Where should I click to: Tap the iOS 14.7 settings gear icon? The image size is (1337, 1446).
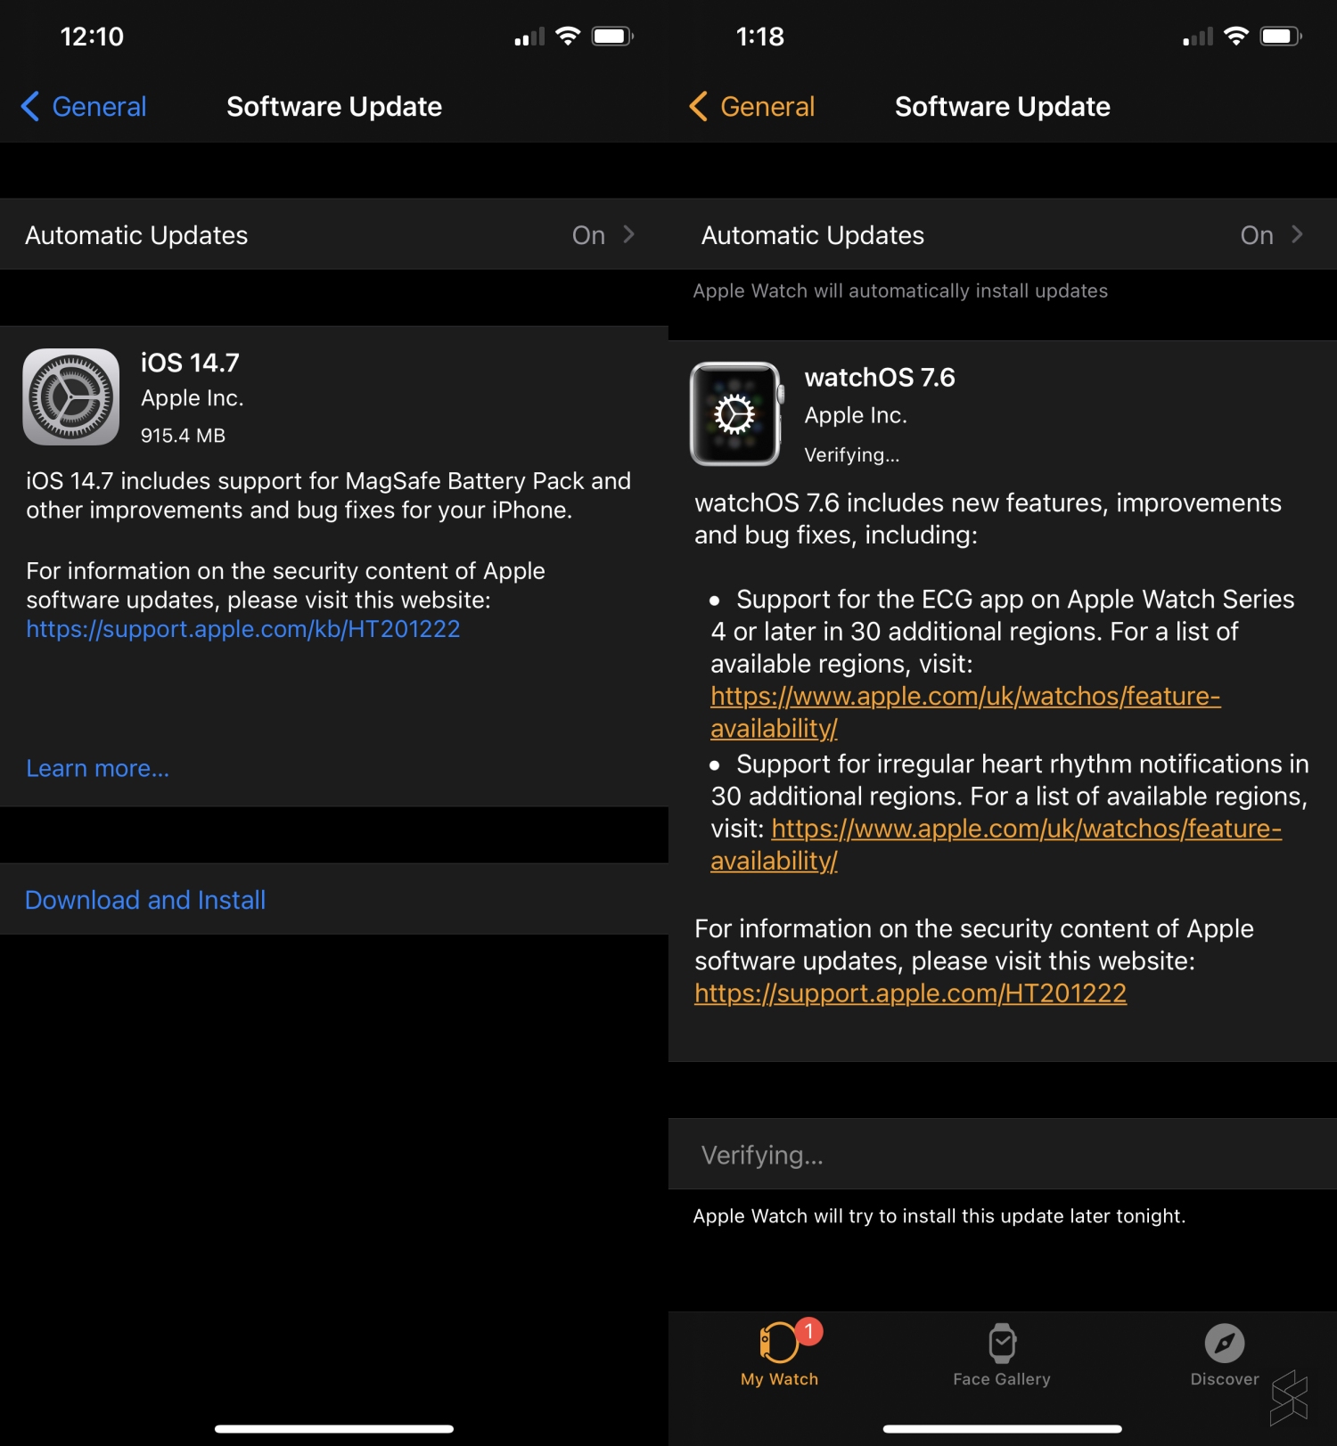(x=71, y=396)
